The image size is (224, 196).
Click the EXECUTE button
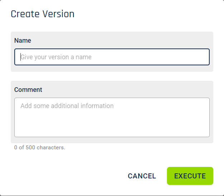tap(190, 176)
